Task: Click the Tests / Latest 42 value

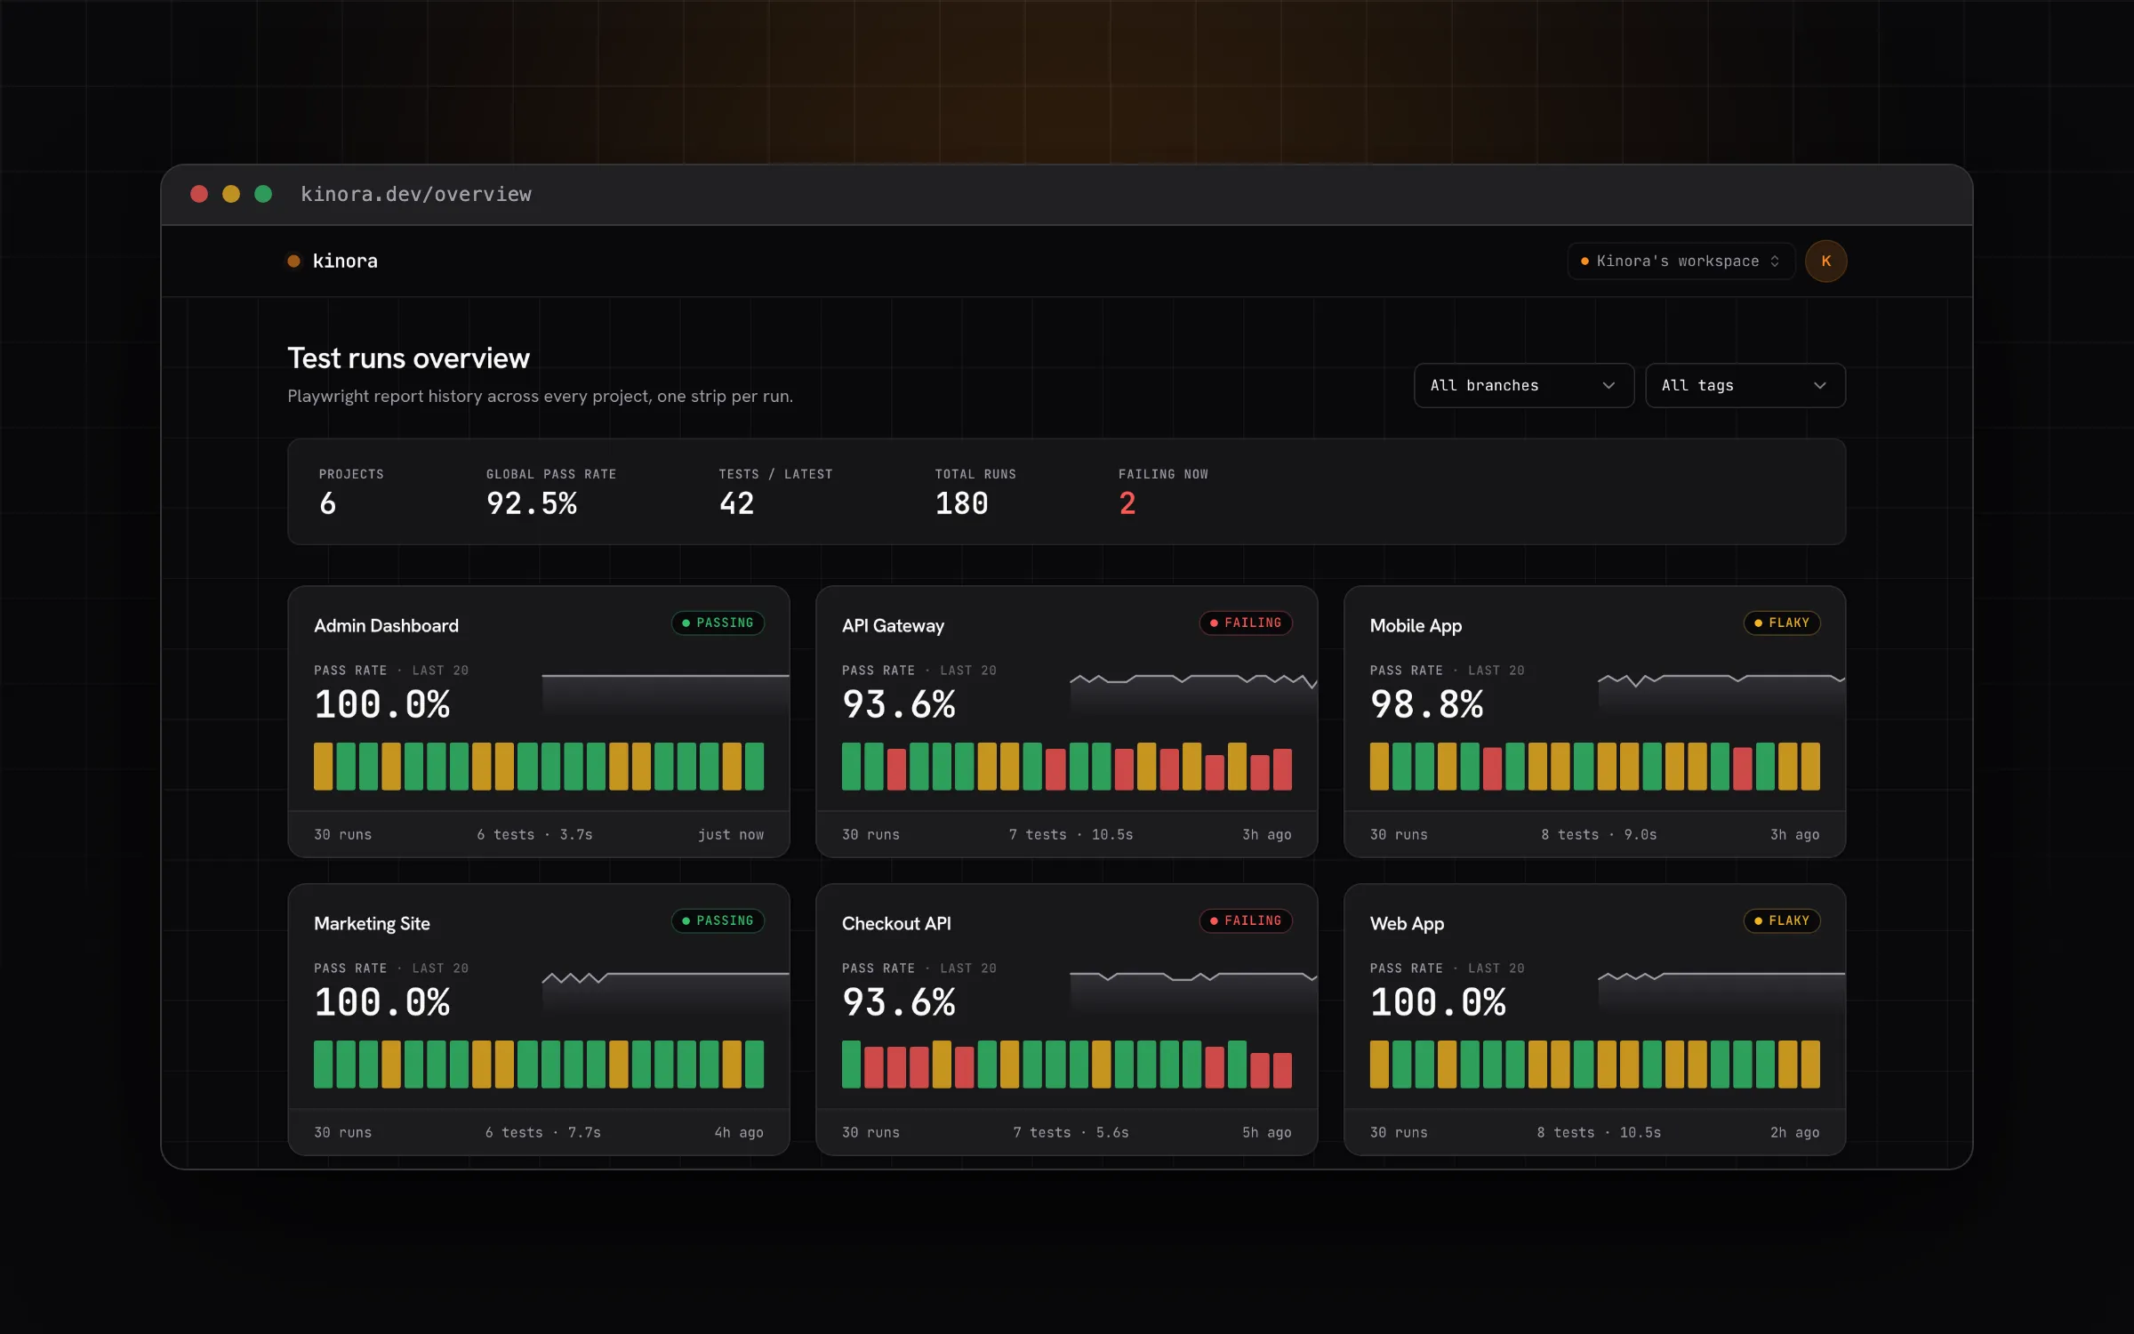Action: tap(736, 503)
